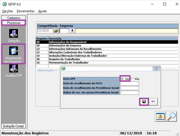Open the Ajuda menu
The image size is (180, 136).
point(42,11)
